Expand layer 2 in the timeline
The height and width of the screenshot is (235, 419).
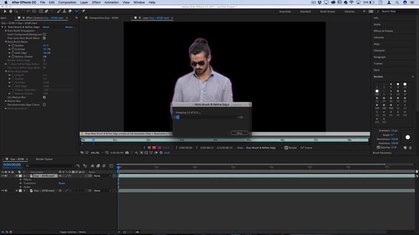click(x=17, y=191)
